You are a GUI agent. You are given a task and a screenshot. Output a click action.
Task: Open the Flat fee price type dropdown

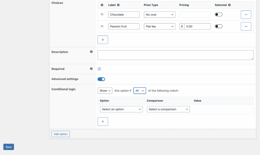point(159,27)
